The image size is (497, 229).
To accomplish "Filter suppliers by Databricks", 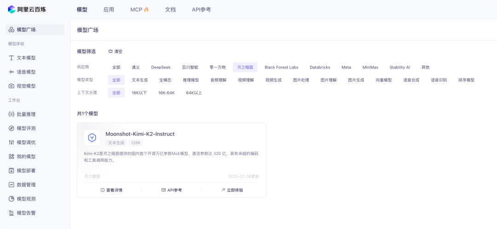I will click(x=320, y=67).
